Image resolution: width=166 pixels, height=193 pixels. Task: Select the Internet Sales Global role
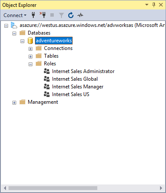(75, 79)
